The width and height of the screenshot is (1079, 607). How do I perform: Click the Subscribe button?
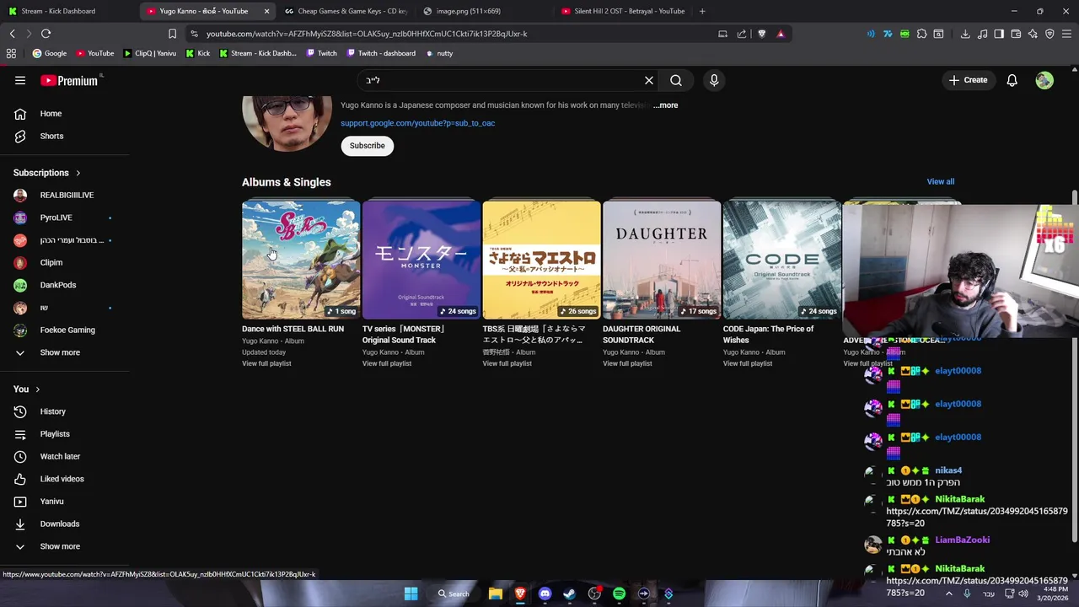[368, 146]
